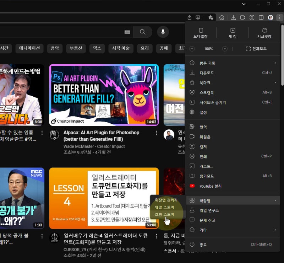Open the Alpaca AI Art Plugin video thumbnail
Viewport: 284px width, 263px height.
tap(104, 95)
